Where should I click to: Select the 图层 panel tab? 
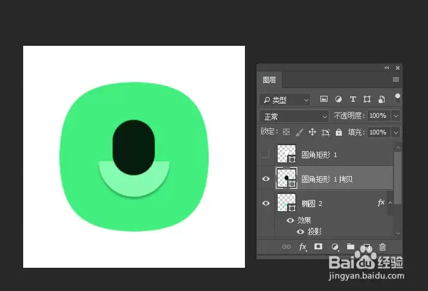tap(269, 80)
